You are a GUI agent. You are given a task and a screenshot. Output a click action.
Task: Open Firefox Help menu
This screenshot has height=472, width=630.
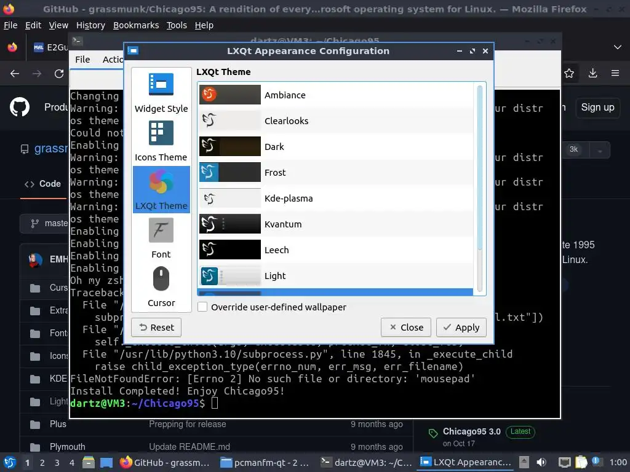pos(204,25)
